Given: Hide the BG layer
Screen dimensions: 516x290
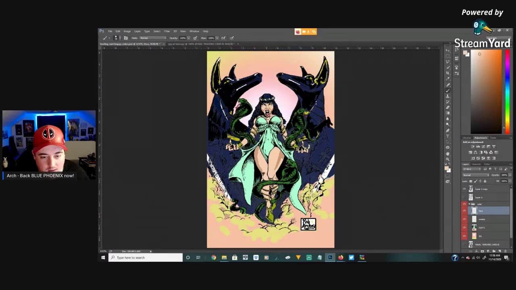Looking at the screenshot, I should 464,236.
